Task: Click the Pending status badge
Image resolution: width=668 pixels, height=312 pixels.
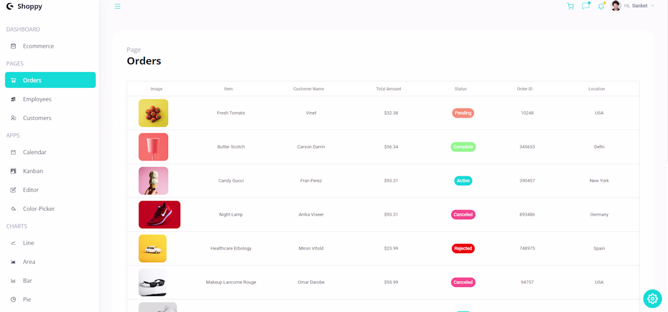Action: coord(463,113)
